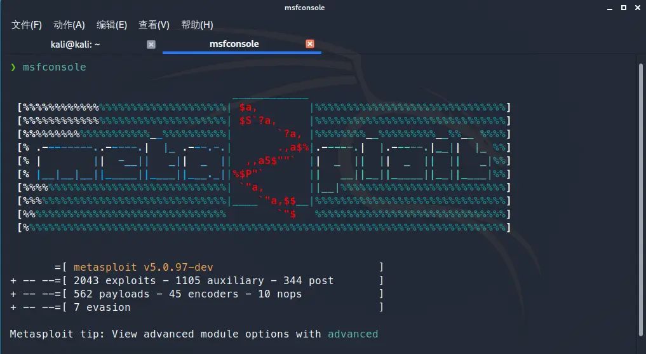This screenshot has height=354, width=646.
Task: Close the msfconsole tab with red X
Action: [x=310, y=44]
